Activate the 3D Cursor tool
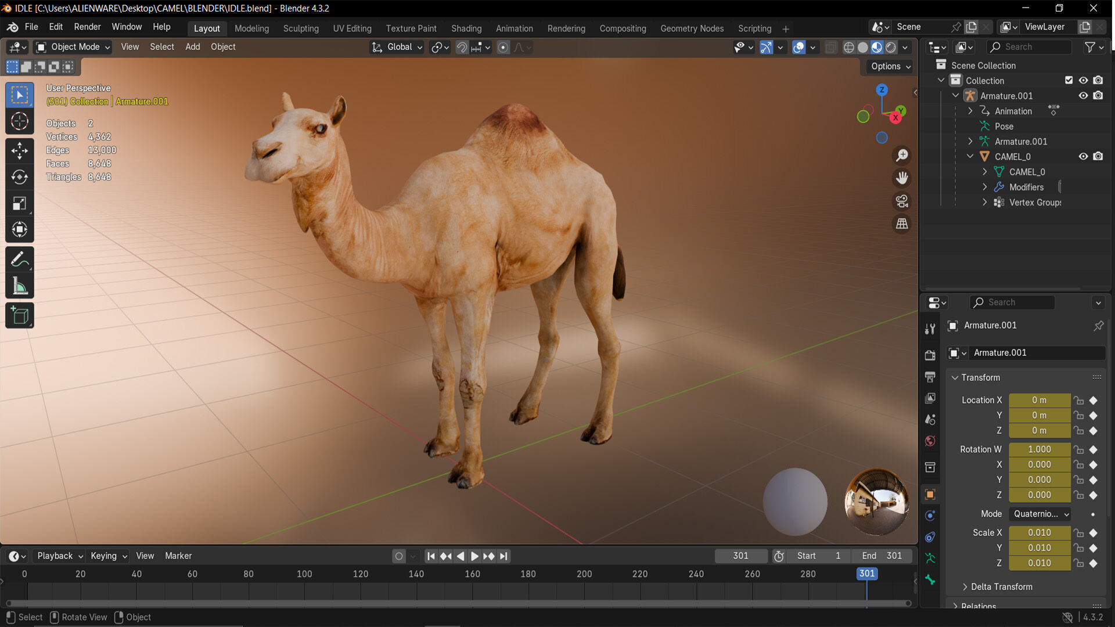Image resolution: width=1115 pixels, height=627 pixels. pos(20,121)
